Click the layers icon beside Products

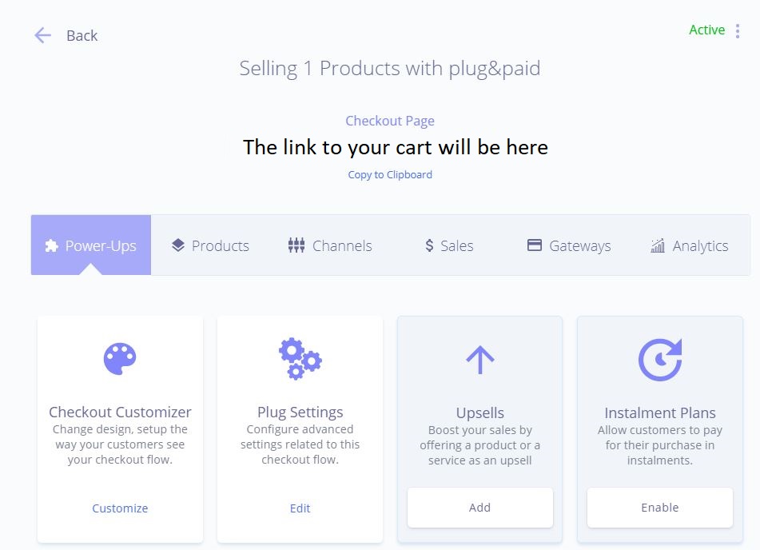point(178,245)
